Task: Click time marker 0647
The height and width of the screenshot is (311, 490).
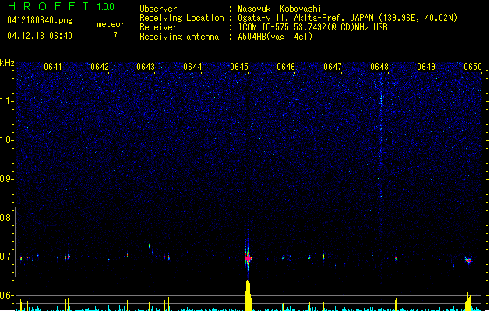Action: point(333,67)
